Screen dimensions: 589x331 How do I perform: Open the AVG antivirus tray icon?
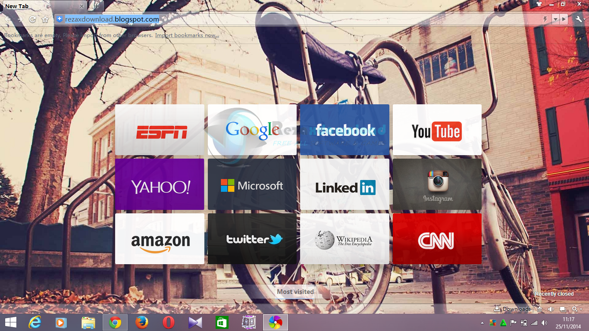493,322
